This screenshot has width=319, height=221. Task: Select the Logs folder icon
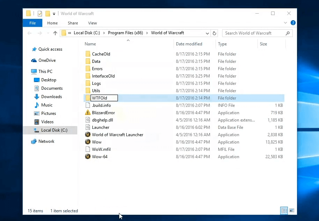coord(88,83)
